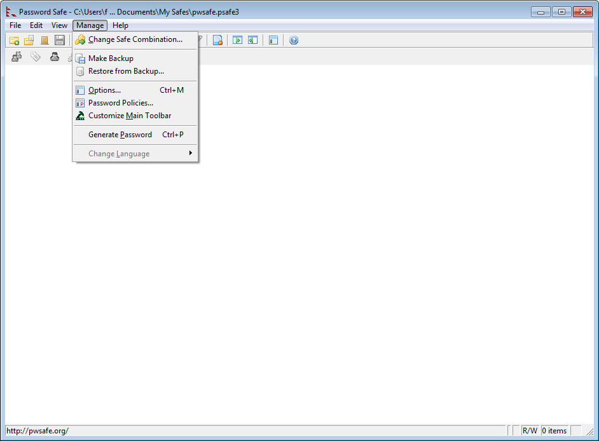599x441 pixels.
Task: Click the Title tag icon in the dragbar
Action: [36, 57]
